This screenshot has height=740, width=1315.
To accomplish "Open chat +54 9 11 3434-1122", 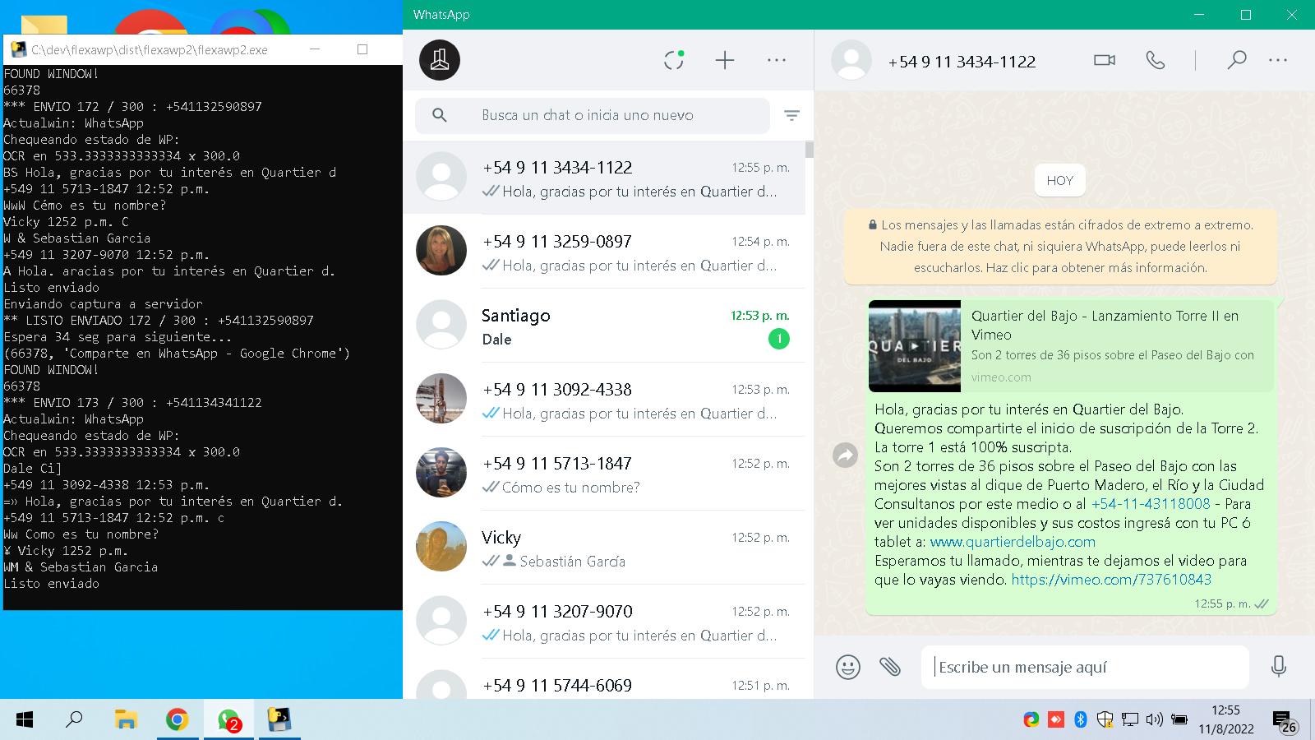I will [x=604, y=178].
